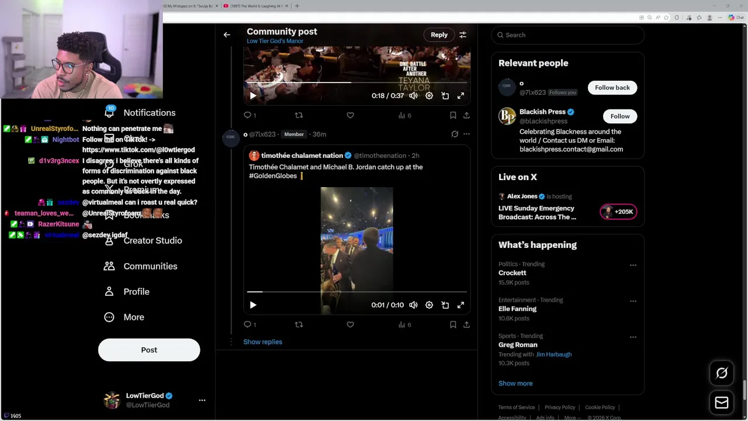Follow Blackish Press
This screenshot has height=421, width=748.
(620, 116)
